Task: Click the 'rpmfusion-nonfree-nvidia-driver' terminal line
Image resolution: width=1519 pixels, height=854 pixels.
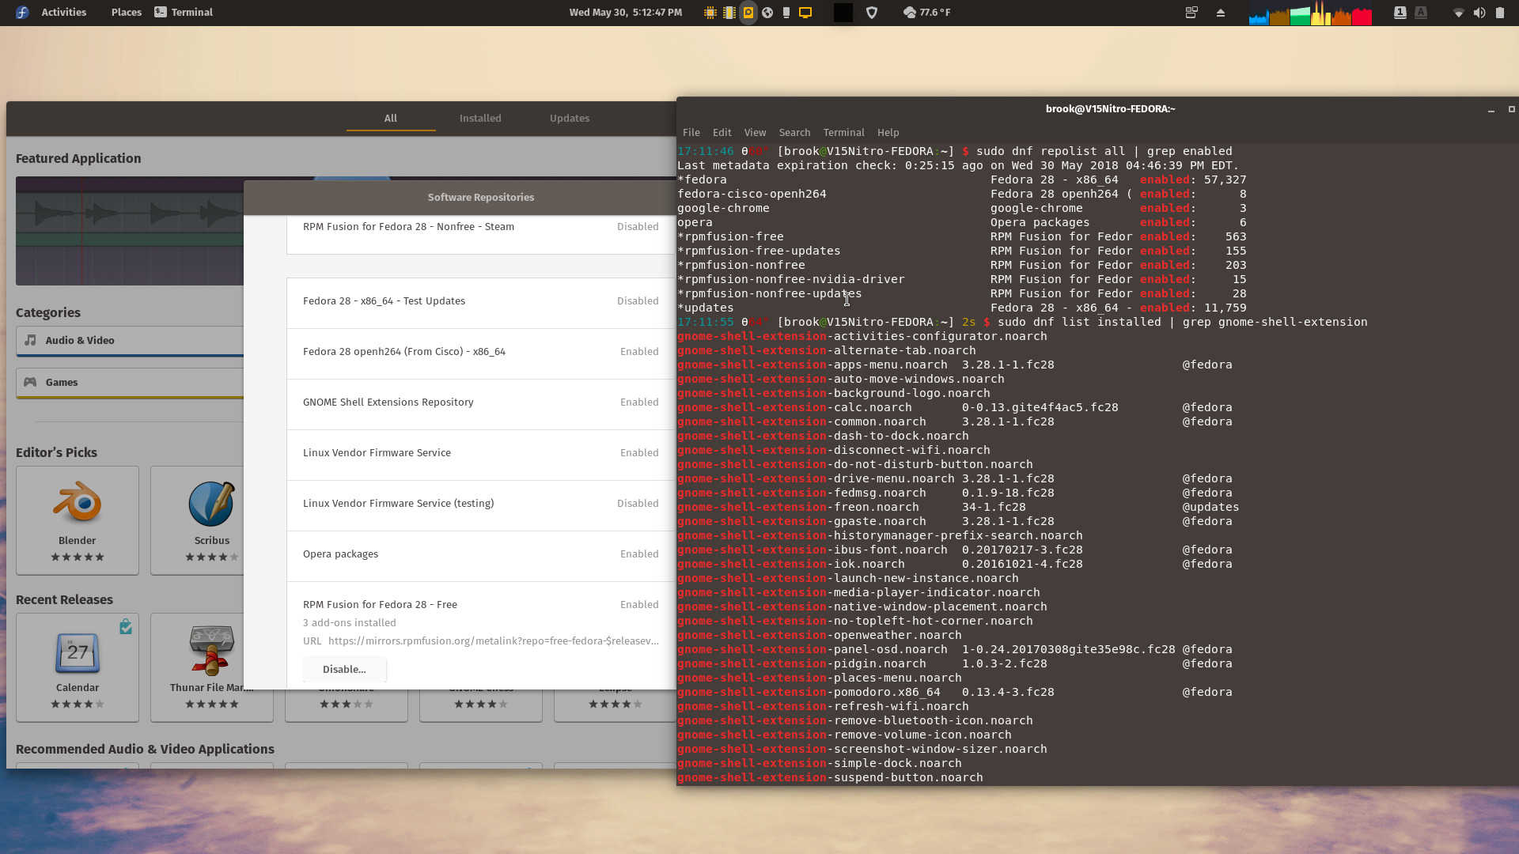Action: [961, 279]
